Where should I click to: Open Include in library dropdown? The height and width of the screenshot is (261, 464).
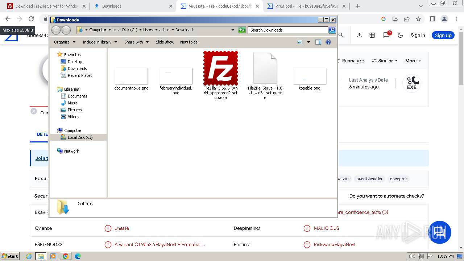tap(100, 42)
